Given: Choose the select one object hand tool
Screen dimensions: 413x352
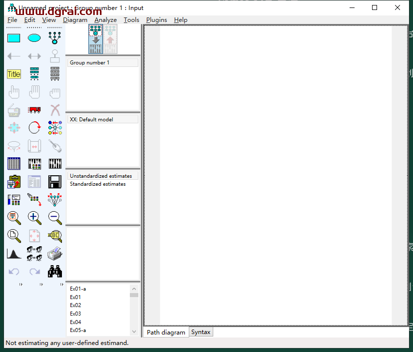Looking at the screenshot, I should pyautogui.click(x=13, y=92).
